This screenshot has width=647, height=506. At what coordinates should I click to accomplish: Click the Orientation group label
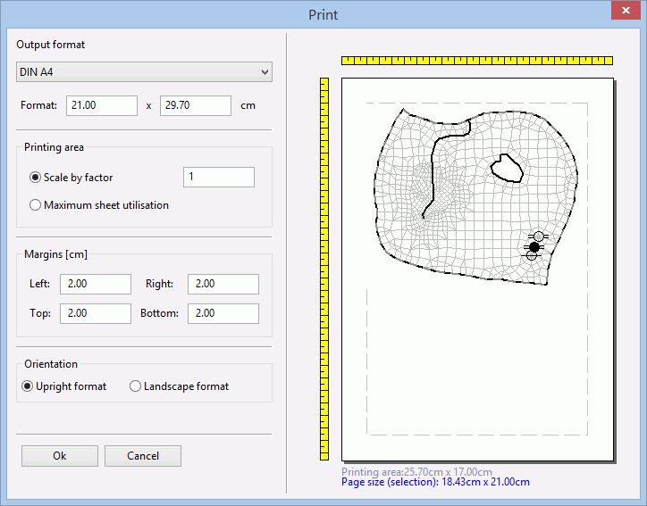pyautogui.click(x=51, y=364)
